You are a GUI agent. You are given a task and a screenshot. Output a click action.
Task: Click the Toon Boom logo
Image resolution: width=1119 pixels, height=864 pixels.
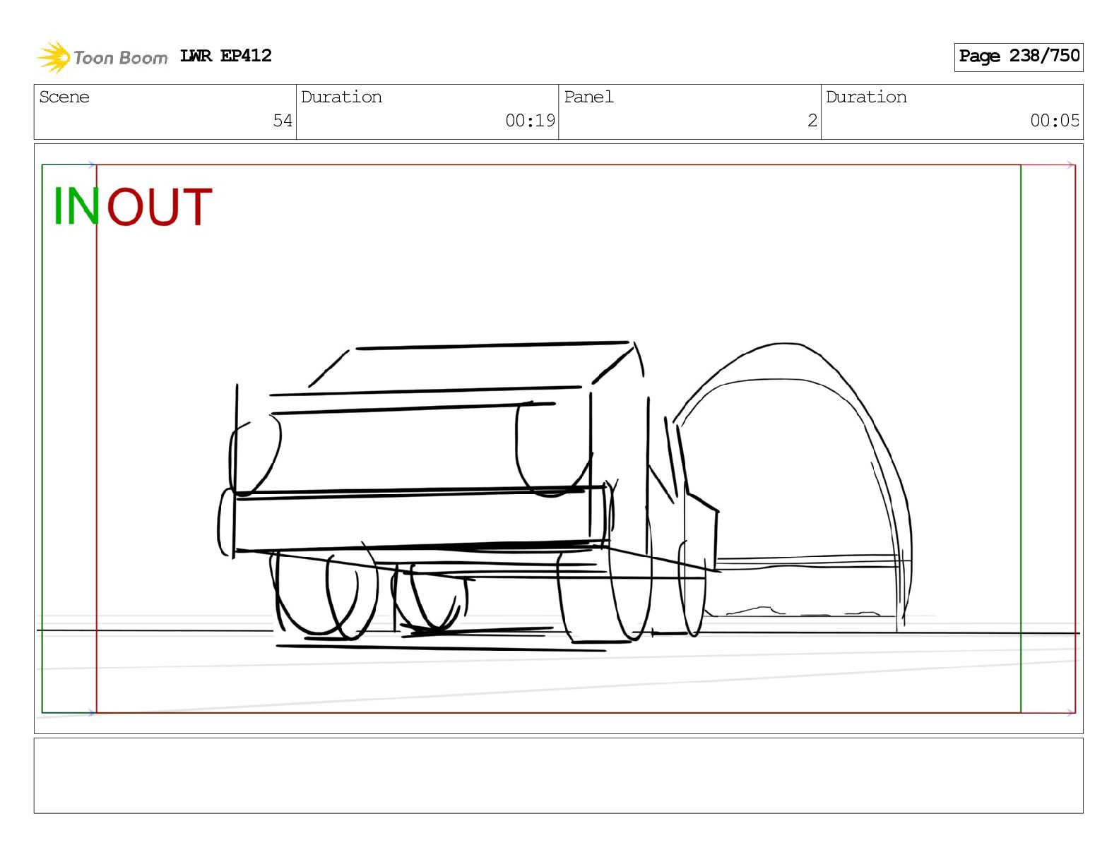[102, 57]
